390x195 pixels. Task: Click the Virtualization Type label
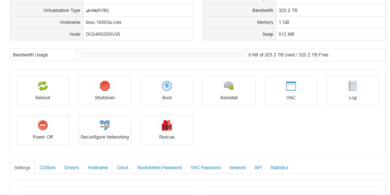[x=62, y=10]
